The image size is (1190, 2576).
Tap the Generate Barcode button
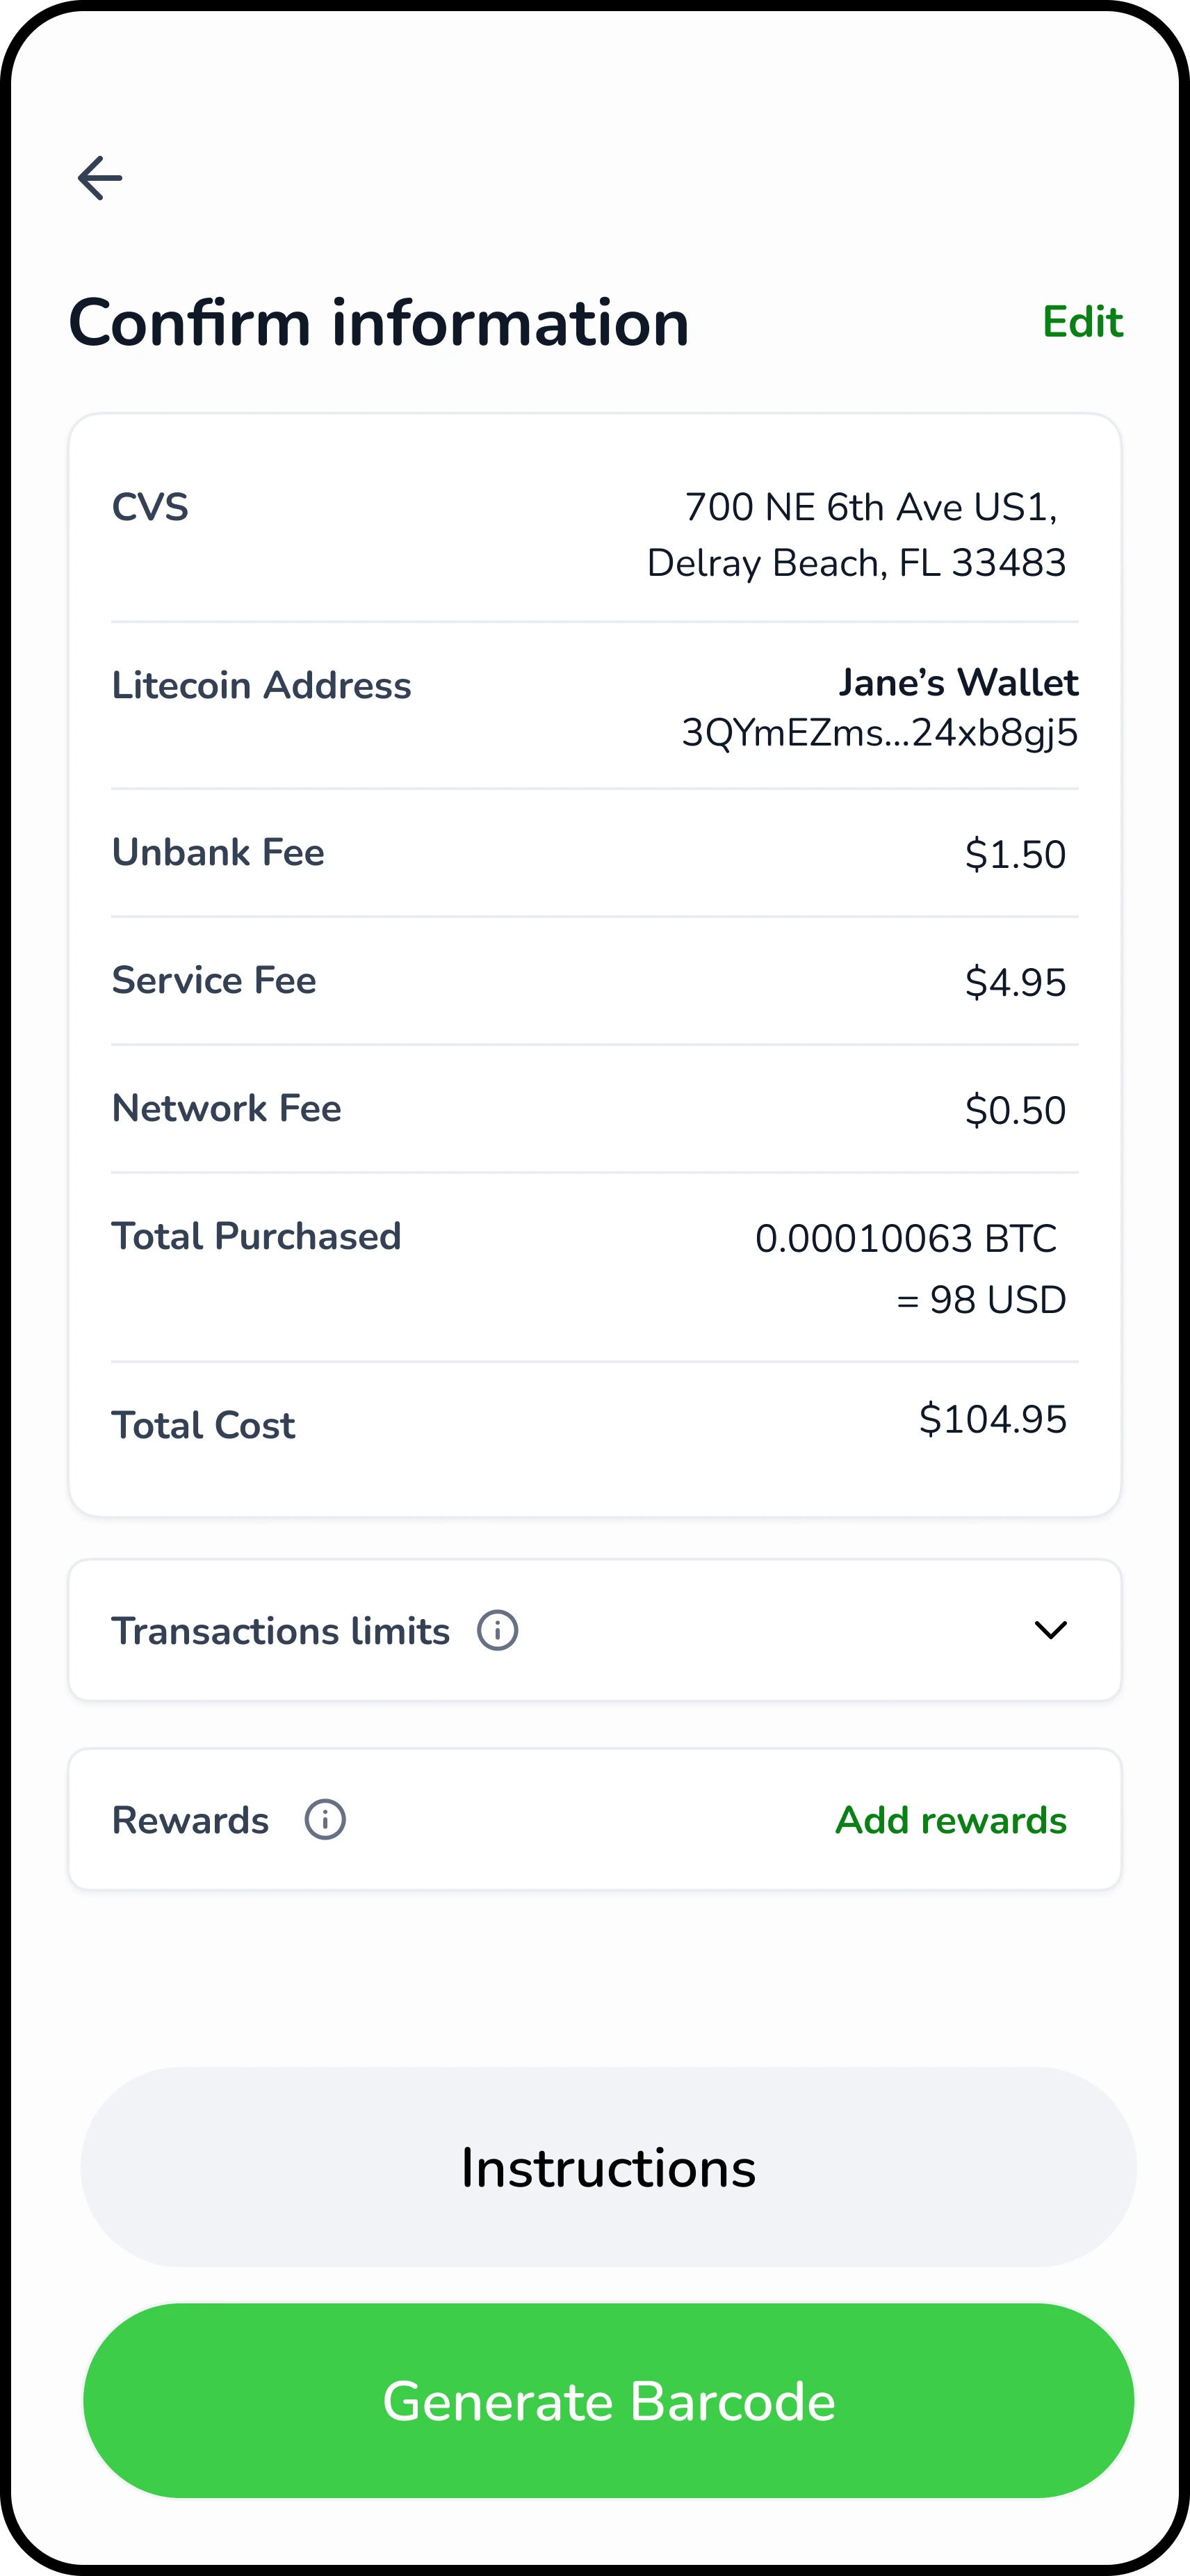[x=608, y=2401]
